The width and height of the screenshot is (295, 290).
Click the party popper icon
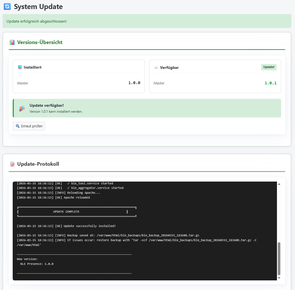pyautogui.click(x=22, y=108)
